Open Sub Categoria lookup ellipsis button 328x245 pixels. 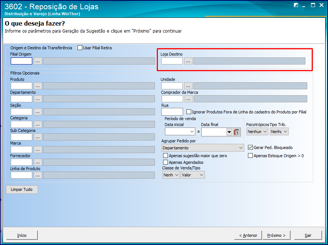coord(38,137)
